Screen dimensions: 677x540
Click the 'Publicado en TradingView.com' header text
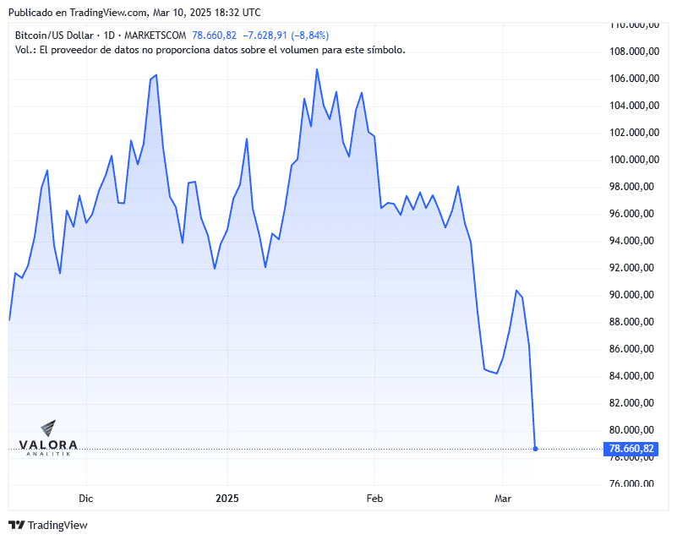77,13
